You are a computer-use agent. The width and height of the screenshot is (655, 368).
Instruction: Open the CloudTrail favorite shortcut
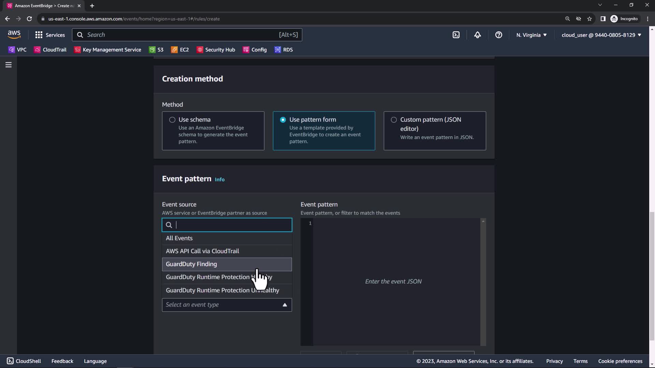(x=50, y=50)
